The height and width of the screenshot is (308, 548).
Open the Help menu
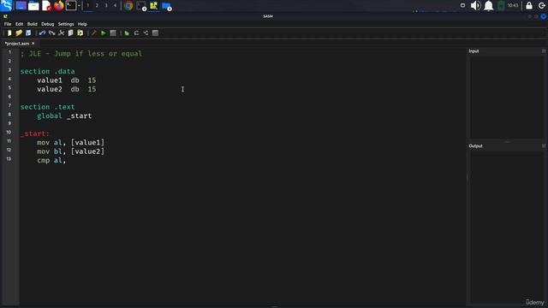coord(82,24)
